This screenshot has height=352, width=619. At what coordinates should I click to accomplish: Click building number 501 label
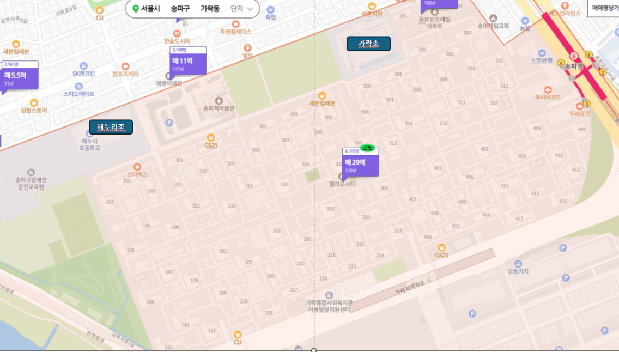point(422,50)
